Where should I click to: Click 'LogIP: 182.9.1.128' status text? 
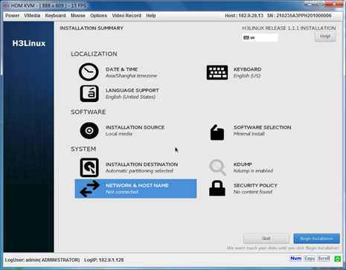click(103, 260)
